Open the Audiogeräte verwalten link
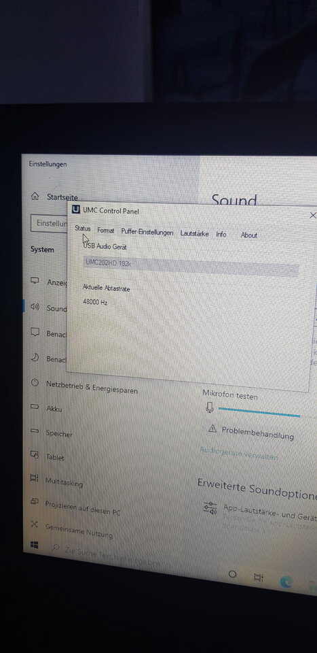The height and width of the screenshot is (653, 317). (x=239, y=454)
